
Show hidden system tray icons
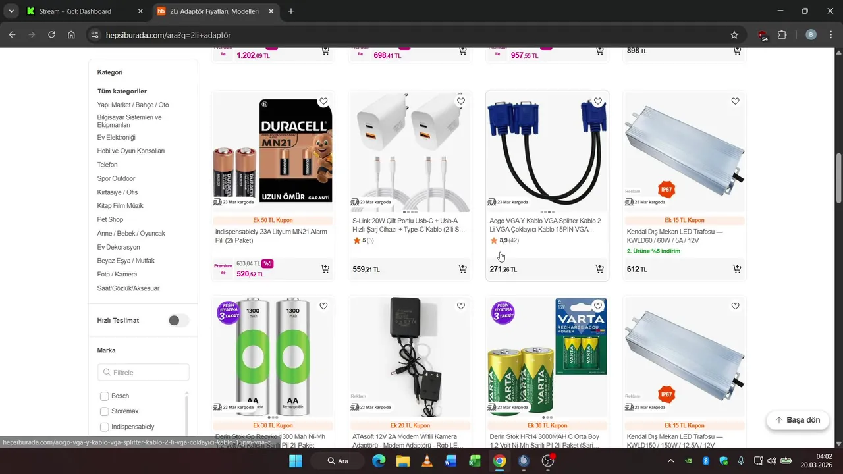(x=670, y=461)
